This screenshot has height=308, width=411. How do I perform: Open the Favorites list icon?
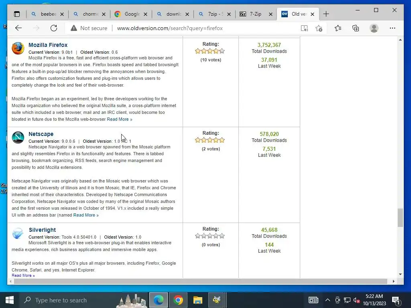(x=338, y=28)
